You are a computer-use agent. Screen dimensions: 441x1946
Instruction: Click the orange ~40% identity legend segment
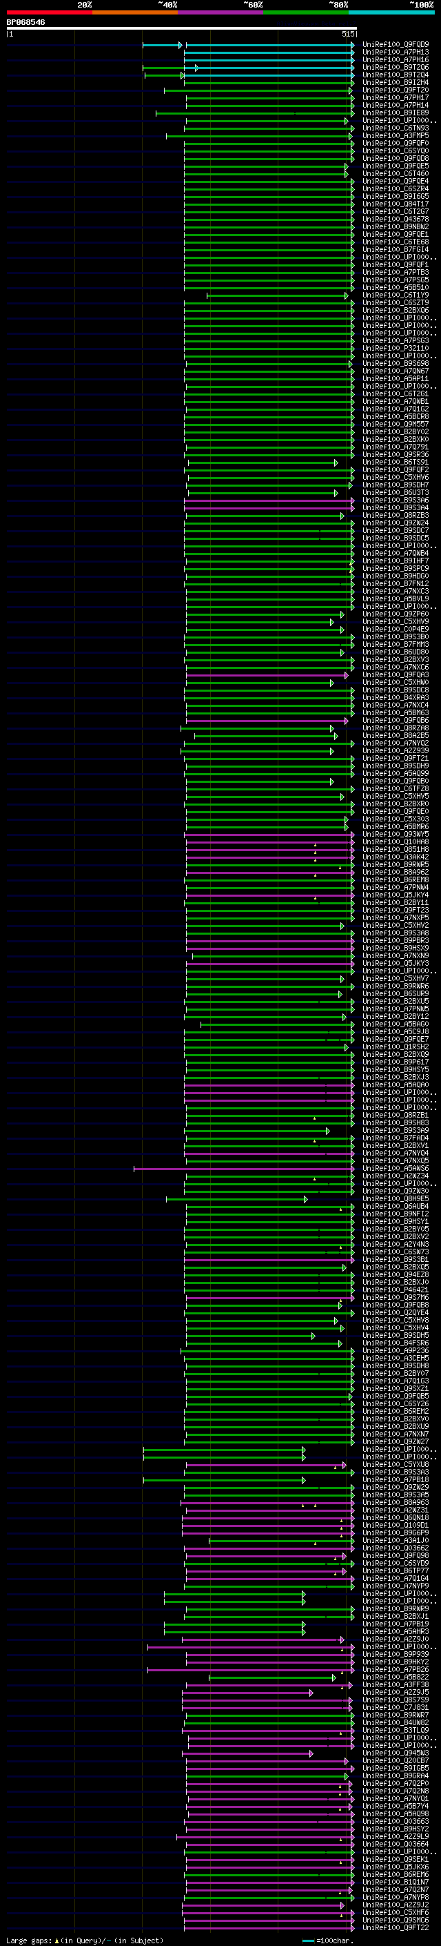pos(135,12)
